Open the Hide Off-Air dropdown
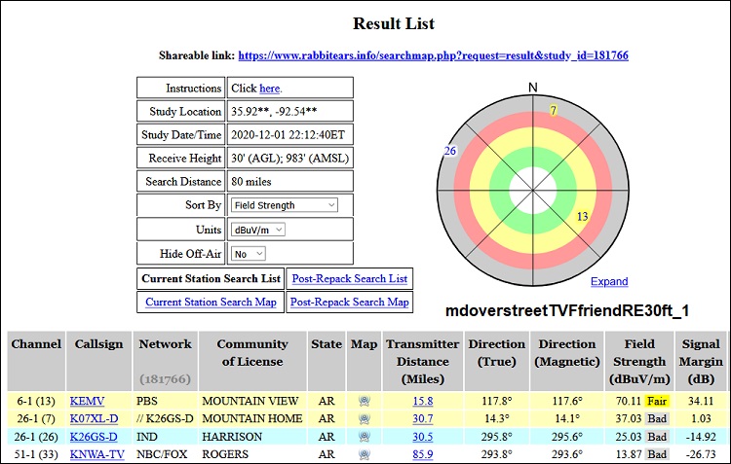731x464 pixels. (x=249, y=254)
